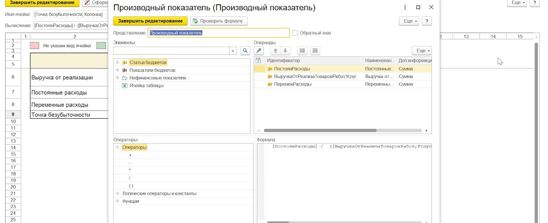The height and width of the screenshot is (223, 548).
Task: Click the Сумма cell in ПеременРасходы row
Action: click(414, 84)
